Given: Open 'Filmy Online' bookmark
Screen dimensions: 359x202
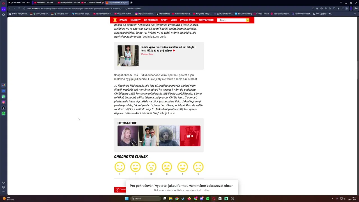Looking at the screenshot, I should coord(40,13).
